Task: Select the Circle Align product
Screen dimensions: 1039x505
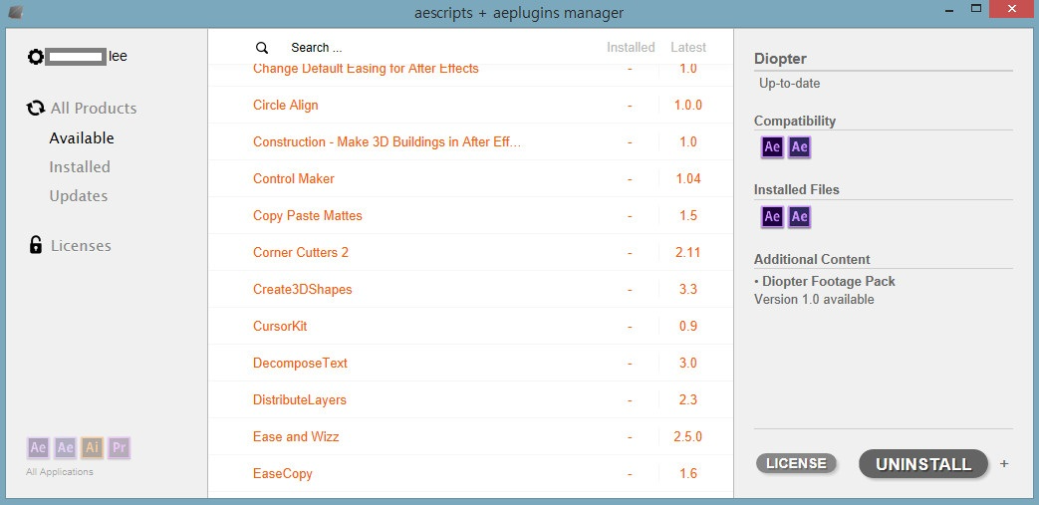Action: pyautogui.click(x=285, y=106)
